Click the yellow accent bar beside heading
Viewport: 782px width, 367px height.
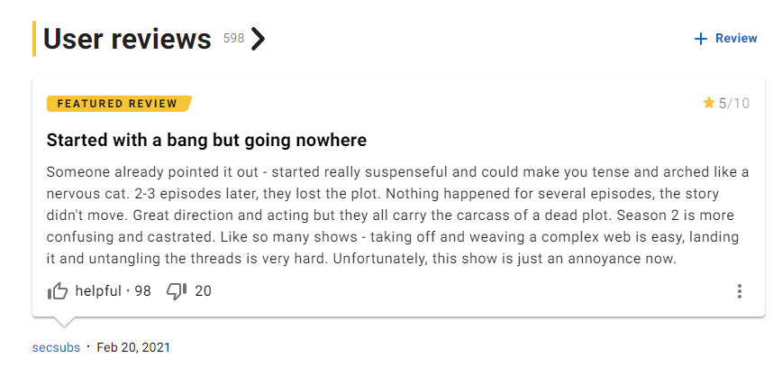pyautogui.click(x=34, y=39)
